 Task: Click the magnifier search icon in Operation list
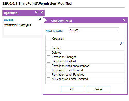pos(122,43)
